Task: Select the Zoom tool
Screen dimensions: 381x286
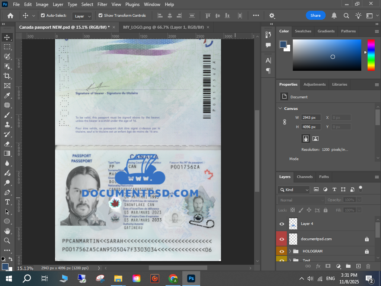Action: click(7, 241)
